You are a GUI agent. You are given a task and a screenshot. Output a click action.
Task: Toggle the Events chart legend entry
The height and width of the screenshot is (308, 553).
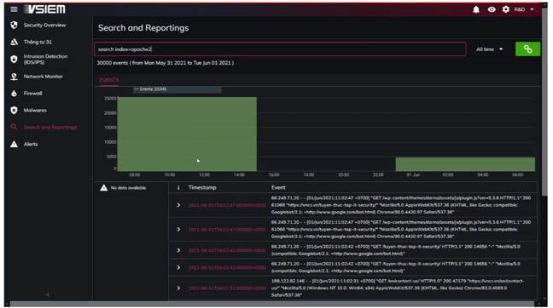point(150,89)
